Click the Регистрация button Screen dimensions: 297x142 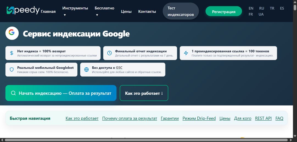[x=224, y=12]
